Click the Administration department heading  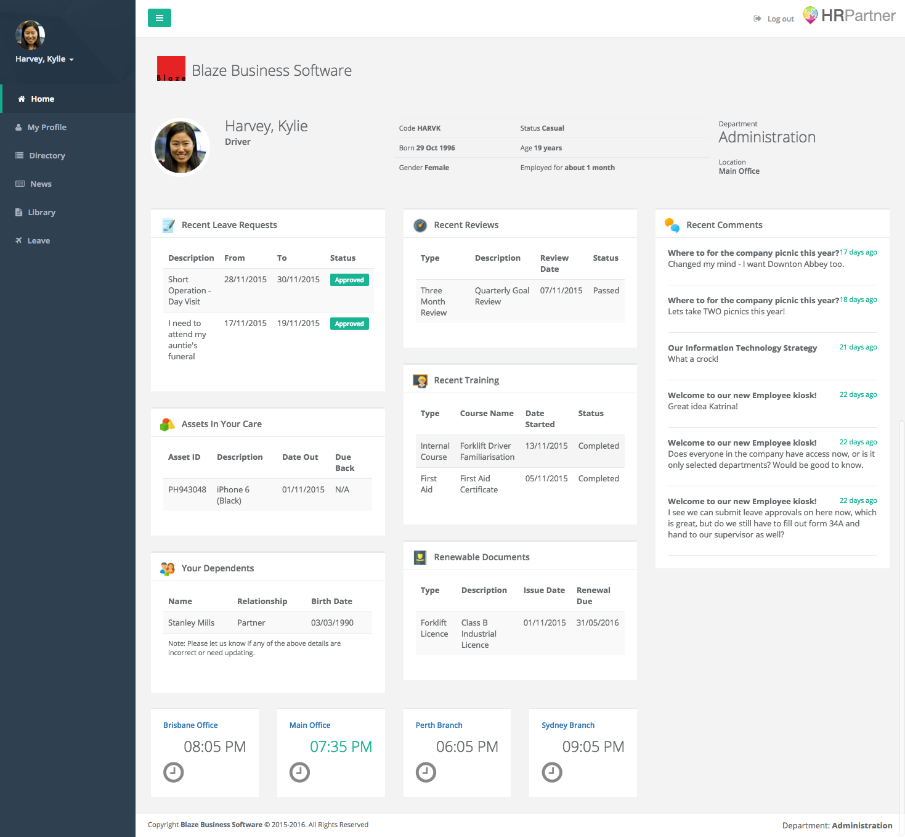click(x=767, y=137)
